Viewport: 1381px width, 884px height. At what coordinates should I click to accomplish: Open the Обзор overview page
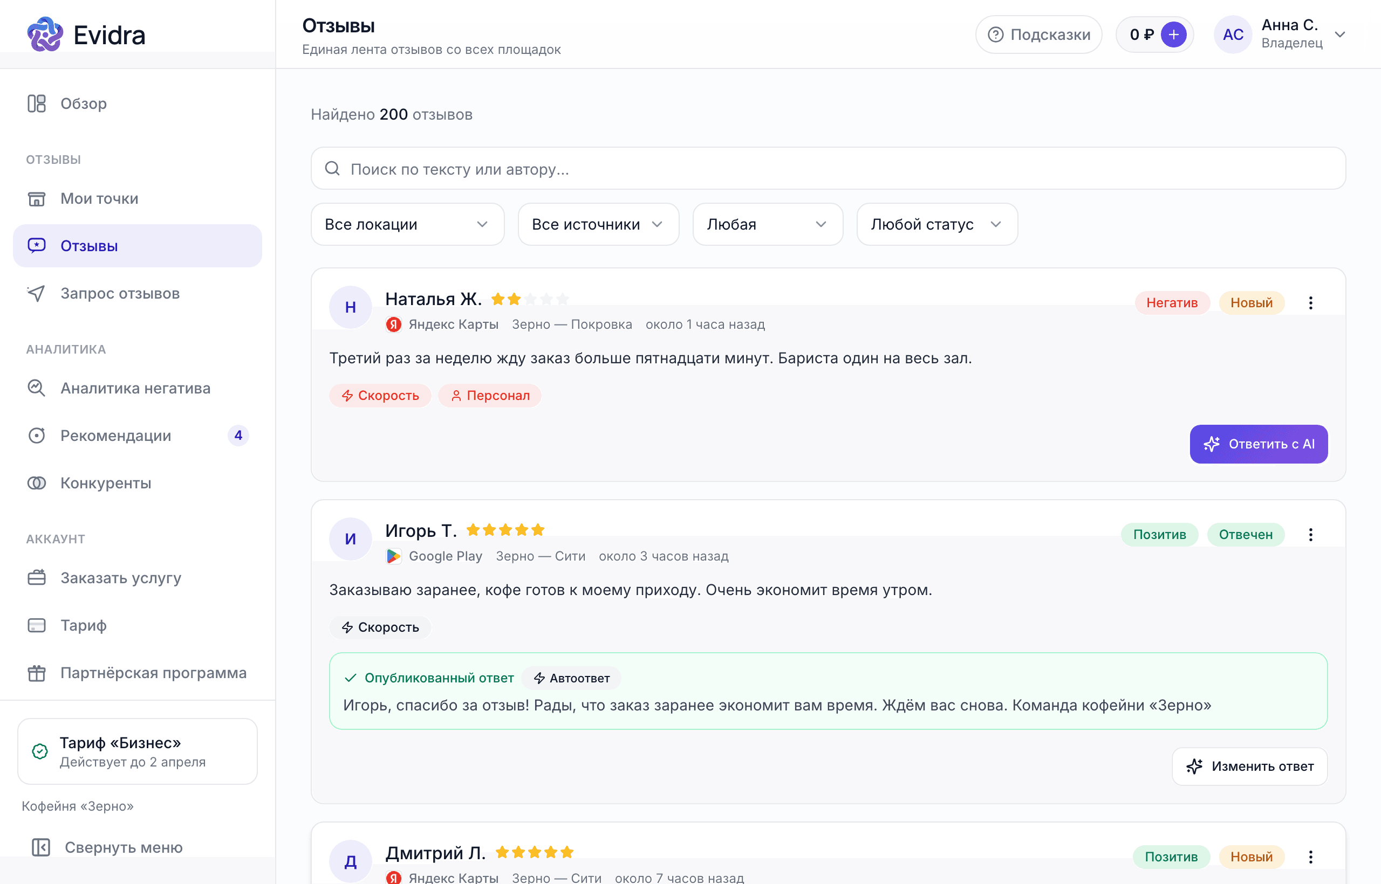coord(138,103)
